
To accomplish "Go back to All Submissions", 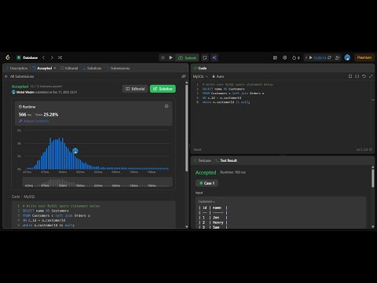I will tap(20, 76).
